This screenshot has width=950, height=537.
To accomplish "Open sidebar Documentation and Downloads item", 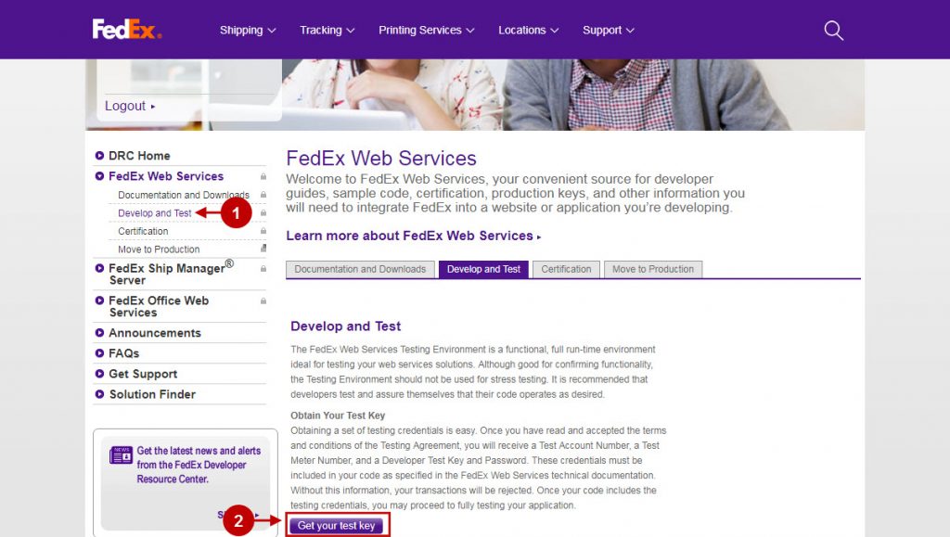I will pos(184,195).
